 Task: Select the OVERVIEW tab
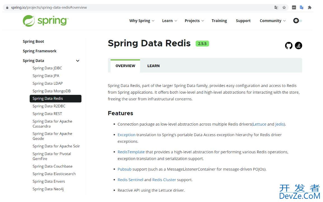point(125,66)
